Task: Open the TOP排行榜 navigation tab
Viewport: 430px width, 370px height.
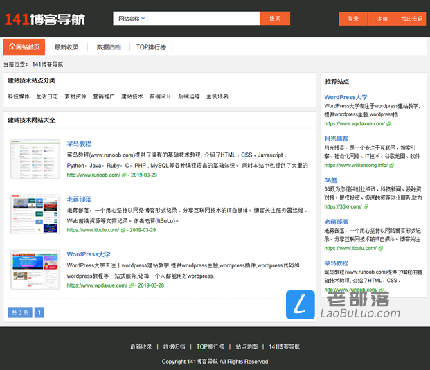Action: click(x=151, y=47)
